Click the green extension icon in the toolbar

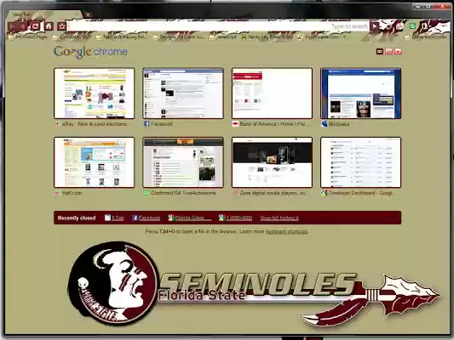[412, 26]
